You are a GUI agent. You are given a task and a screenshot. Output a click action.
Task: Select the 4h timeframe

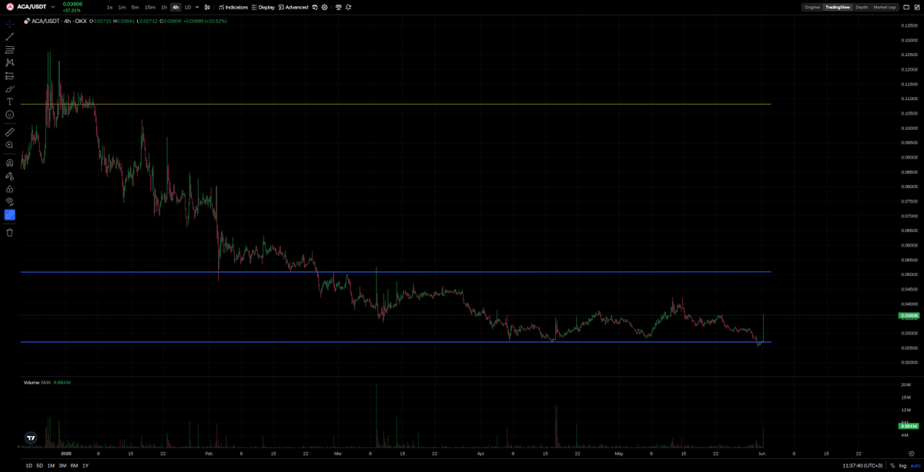[176, 7]
